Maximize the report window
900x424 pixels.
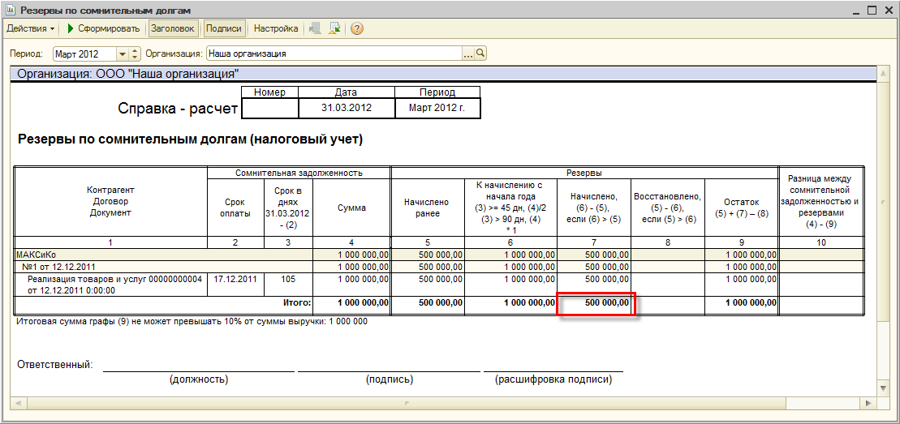point(872,11)
